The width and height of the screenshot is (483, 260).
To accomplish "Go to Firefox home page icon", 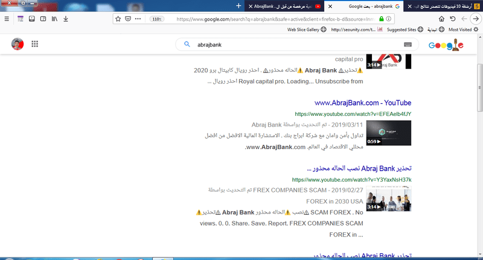I will [x=441, y=19].
